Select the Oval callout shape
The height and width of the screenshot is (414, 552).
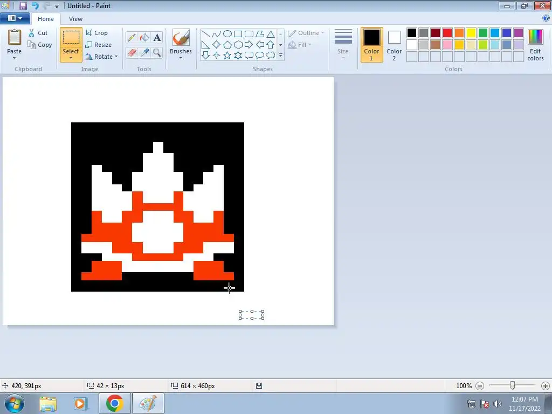[260, 56]
